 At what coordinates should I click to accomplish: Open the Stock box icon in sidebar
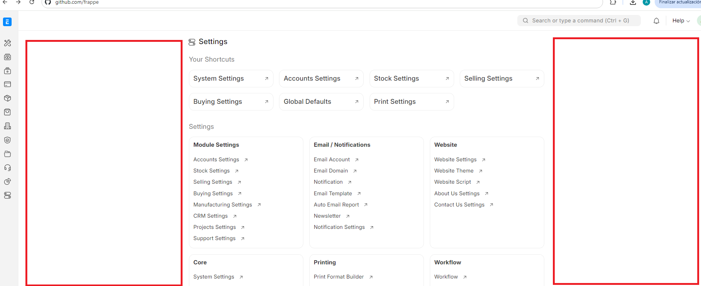(7, 98)
